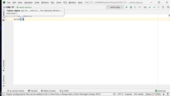Open the View menu

tap(20, 2)
